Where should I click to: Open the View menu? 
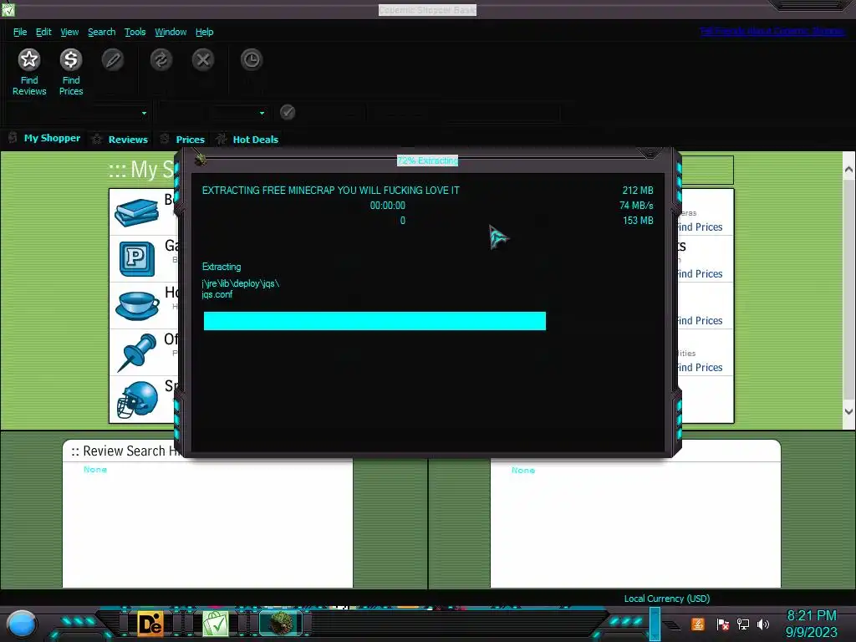69,32
